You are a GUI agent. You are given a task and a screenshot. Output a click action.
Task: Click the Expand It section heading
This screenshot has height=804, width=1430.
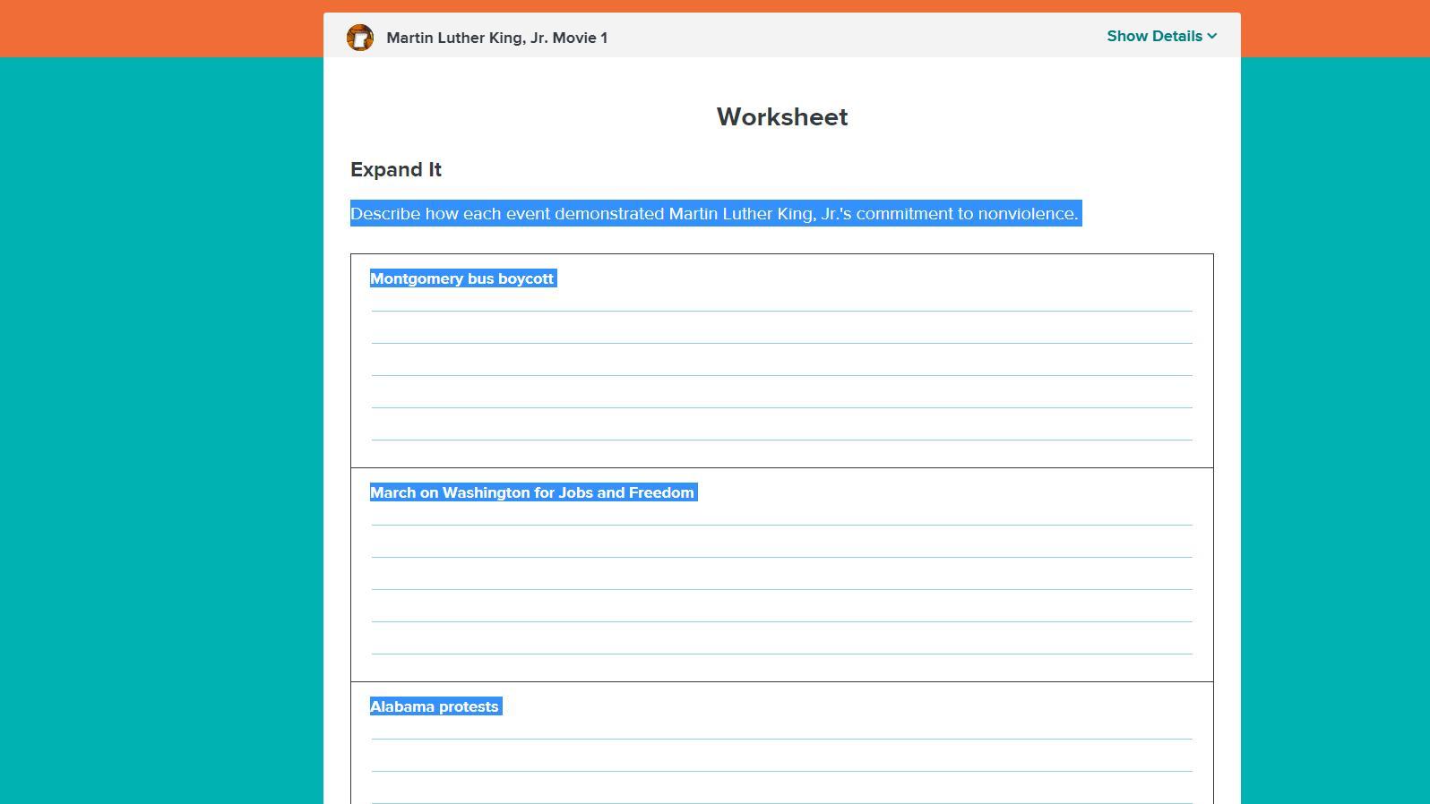click(396, 170)
